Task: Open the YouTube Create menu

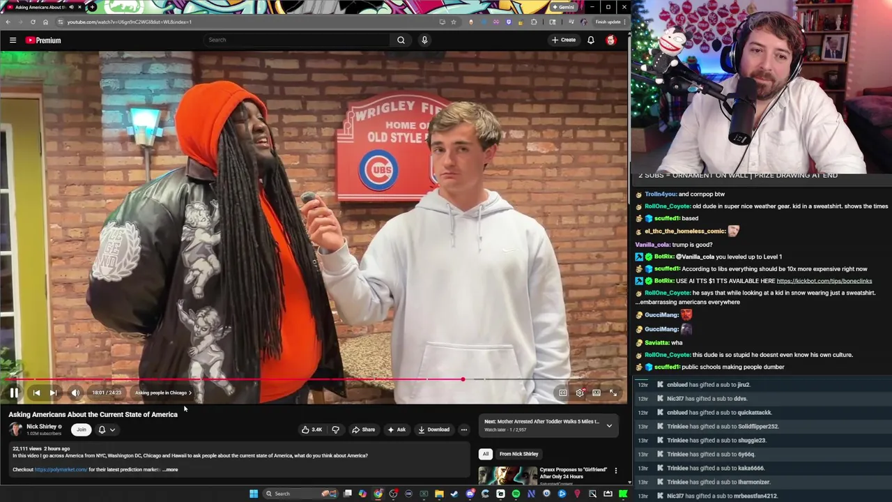Action: tap(564, 40)
